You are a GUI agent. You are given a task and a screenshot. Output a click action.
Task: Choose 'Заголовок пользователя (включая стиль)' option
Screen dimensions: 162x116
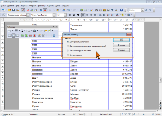(x=68, y=46)
